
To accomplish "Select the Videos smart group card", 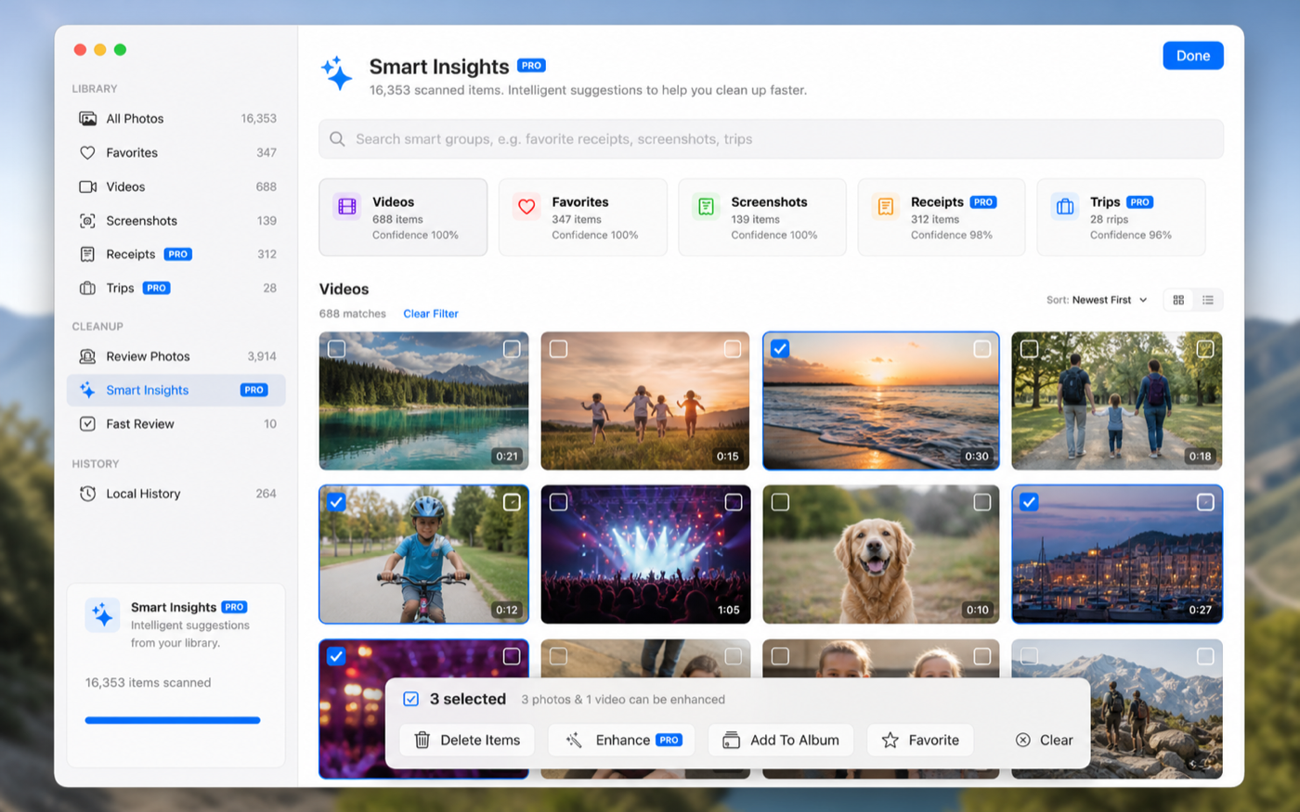I will point(403,217).
